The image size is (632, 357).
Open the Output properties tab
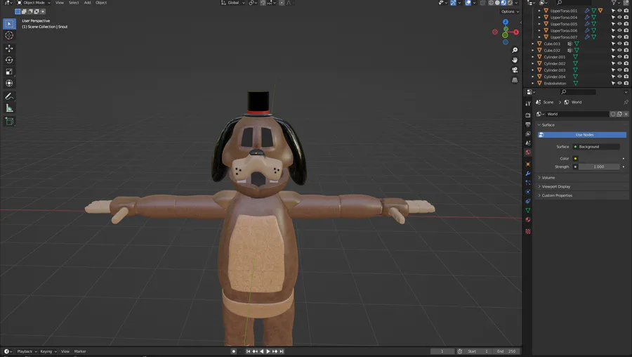pos(528,124)
